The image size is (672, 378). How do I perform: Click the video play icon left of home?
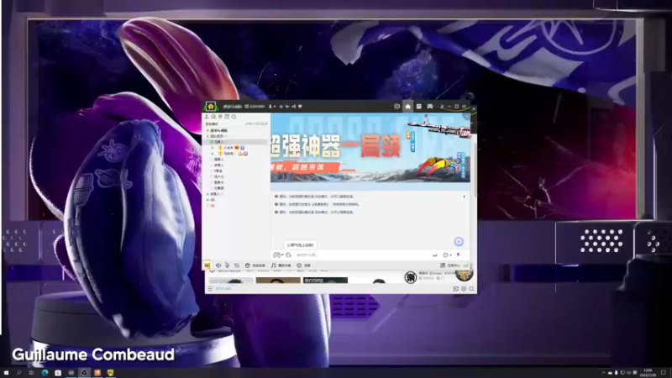(x=396, y=107)
